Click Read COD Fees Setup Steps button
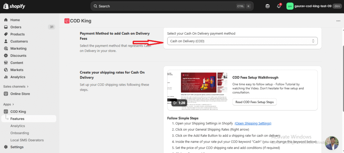This screenshot has height=153, width=344. [254, 102]
